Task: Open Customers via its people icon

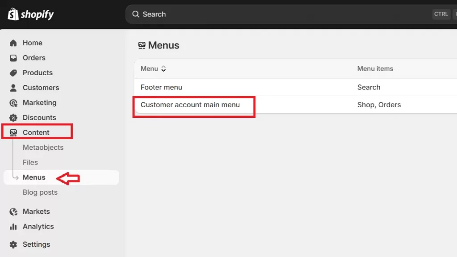Action: point(14,88)
